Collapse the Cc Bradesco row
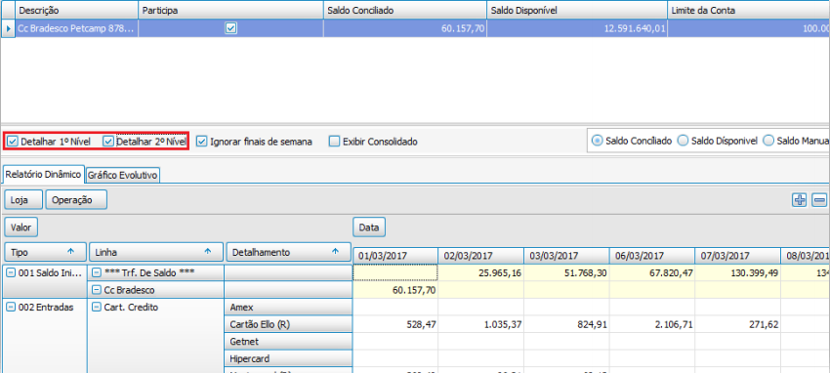This screenshot has height=373, width=830. 96,290
